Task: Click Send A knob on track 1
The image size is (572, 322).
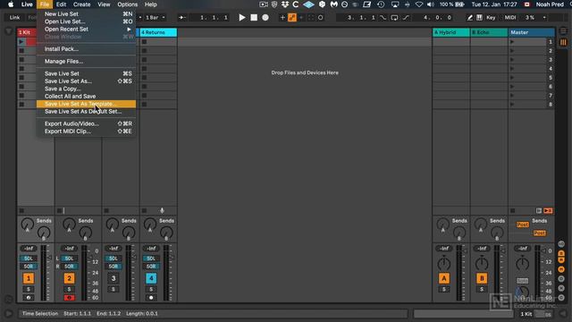Action: (x=27, y=225)
